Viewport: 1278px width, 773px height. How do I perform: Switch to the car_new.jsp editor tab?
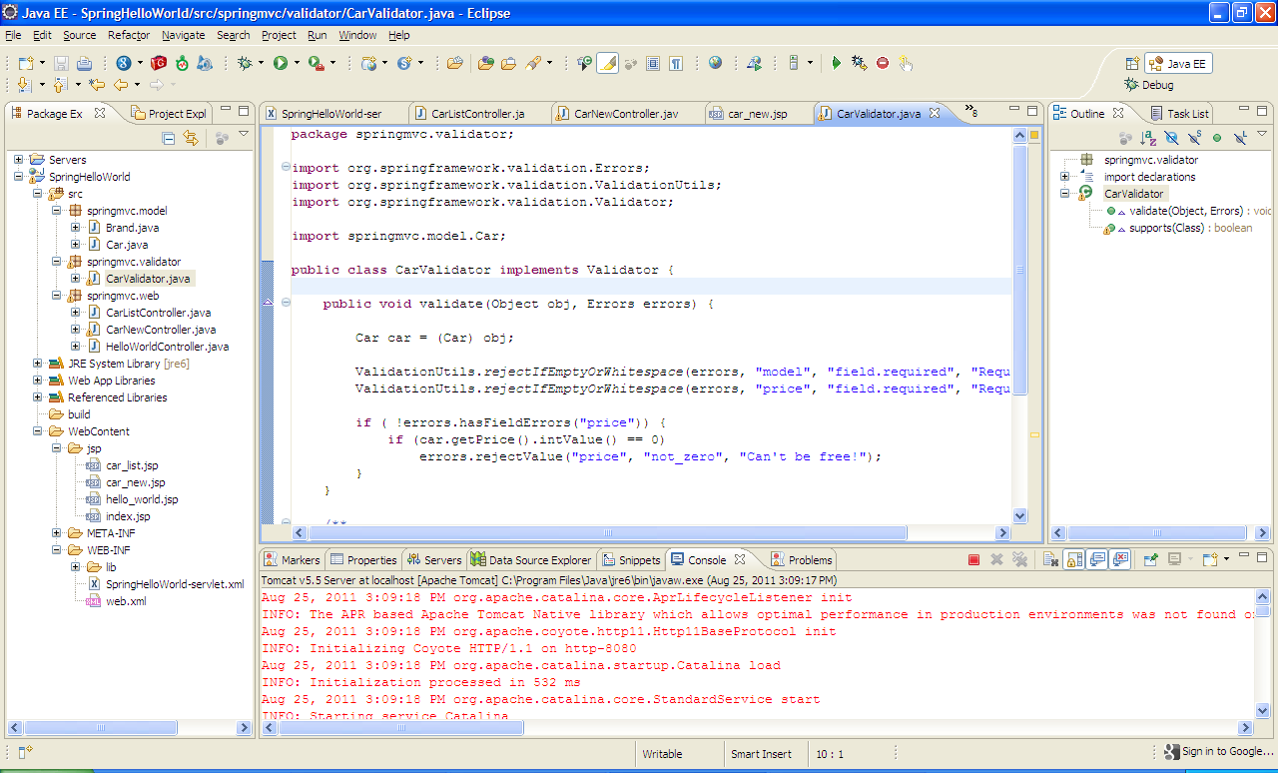tap(762, 113)
